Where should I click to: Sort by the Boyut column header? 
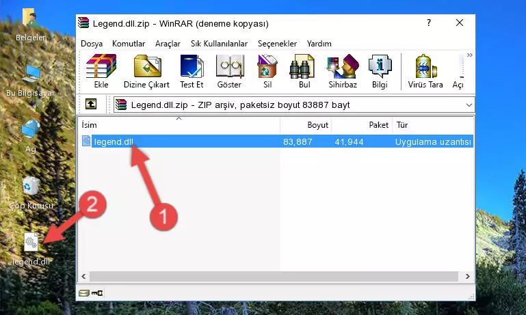[x=306, y=125]
